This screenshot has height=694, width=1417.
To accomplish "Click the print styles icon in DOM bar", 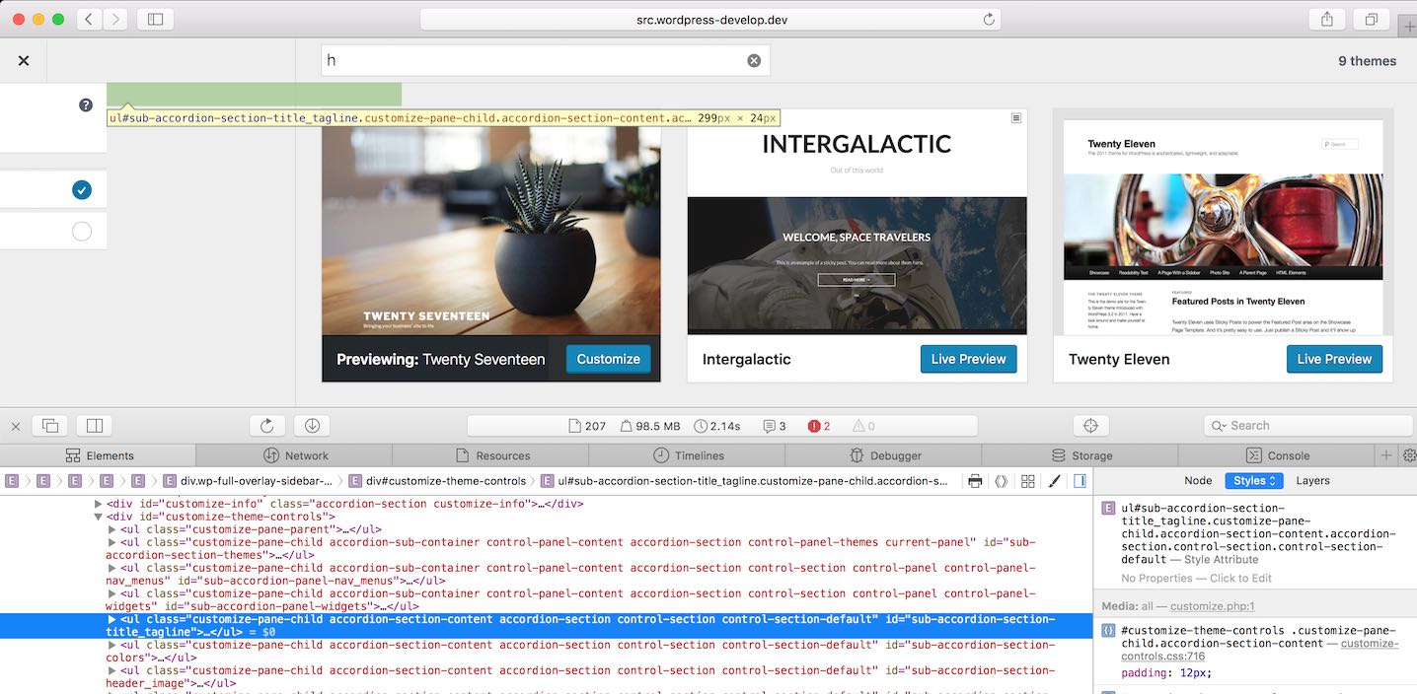I will click(x=975, y=481).
